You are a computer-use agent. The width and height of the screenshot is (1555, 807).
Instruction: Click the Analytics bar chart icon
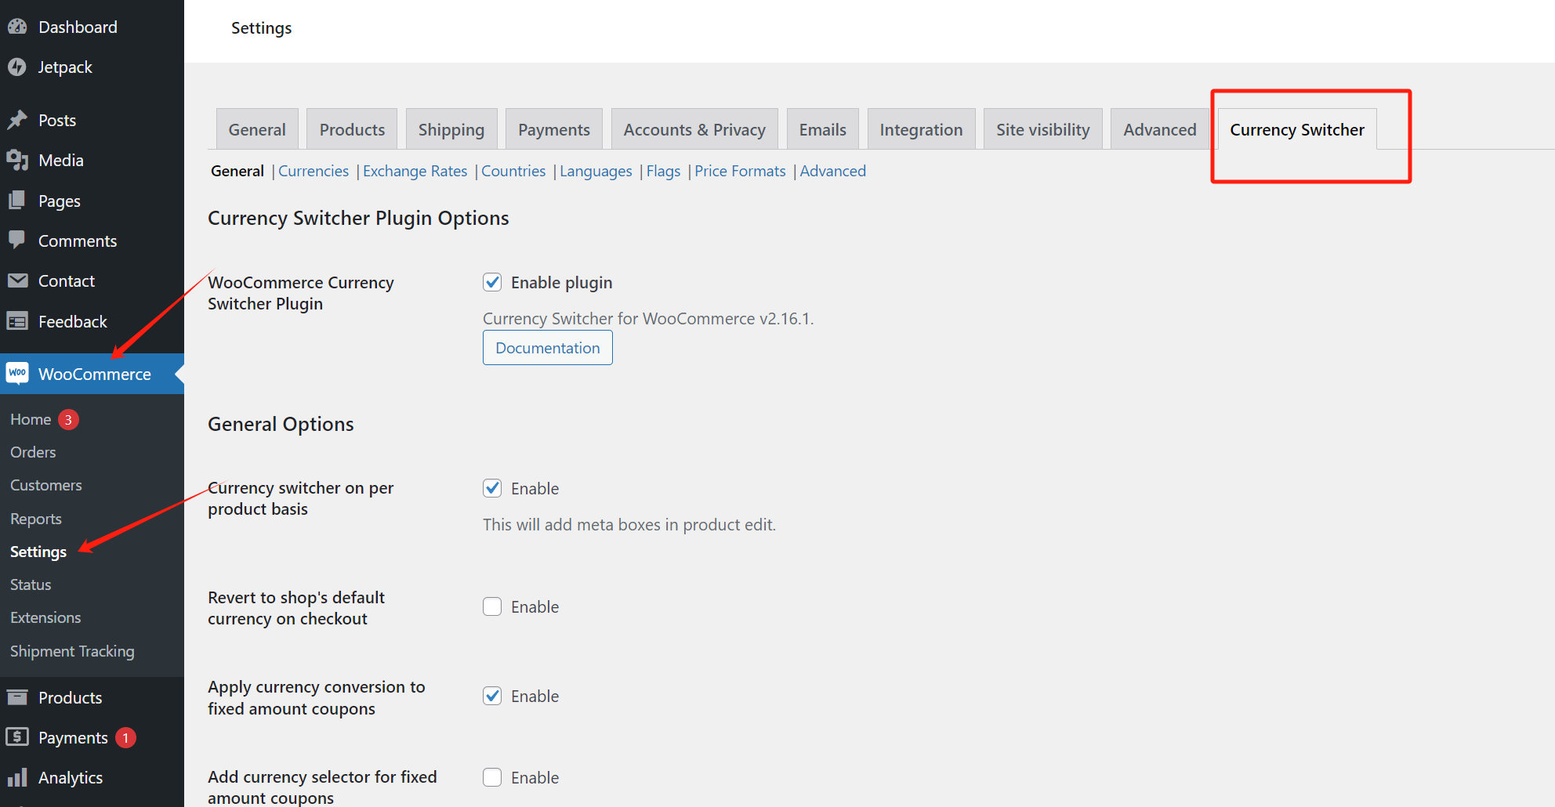(x=17, y=777)
